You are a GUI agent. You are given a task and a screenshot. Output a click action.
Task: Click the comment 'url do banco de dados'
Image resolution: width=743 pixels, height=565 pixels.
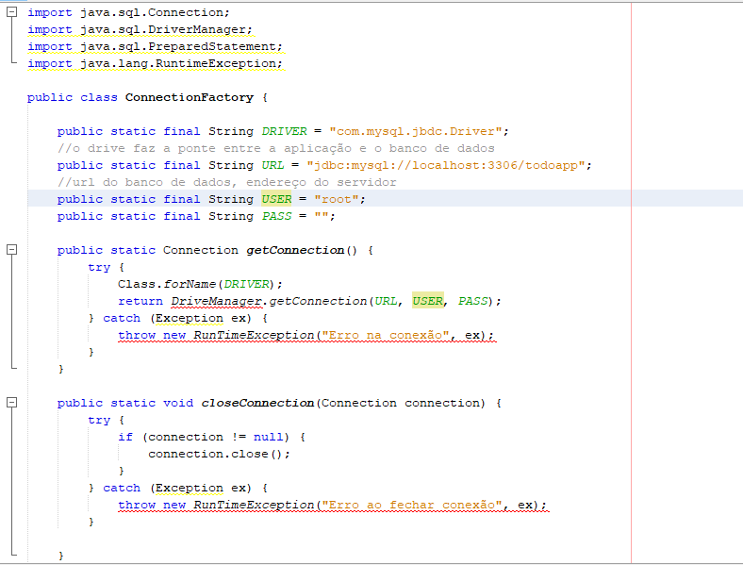pos(226,182)
